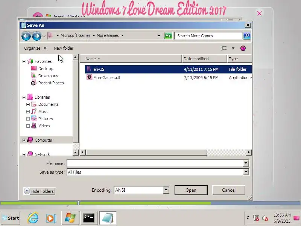
Task: Expand the Documents library node
Action: [x=28, y=104]
